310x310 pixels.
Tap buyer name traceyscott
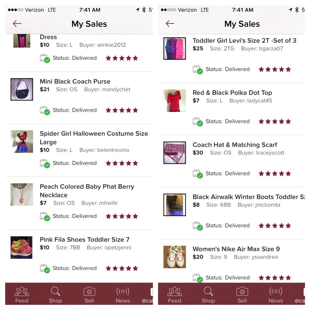pos(270,153)
